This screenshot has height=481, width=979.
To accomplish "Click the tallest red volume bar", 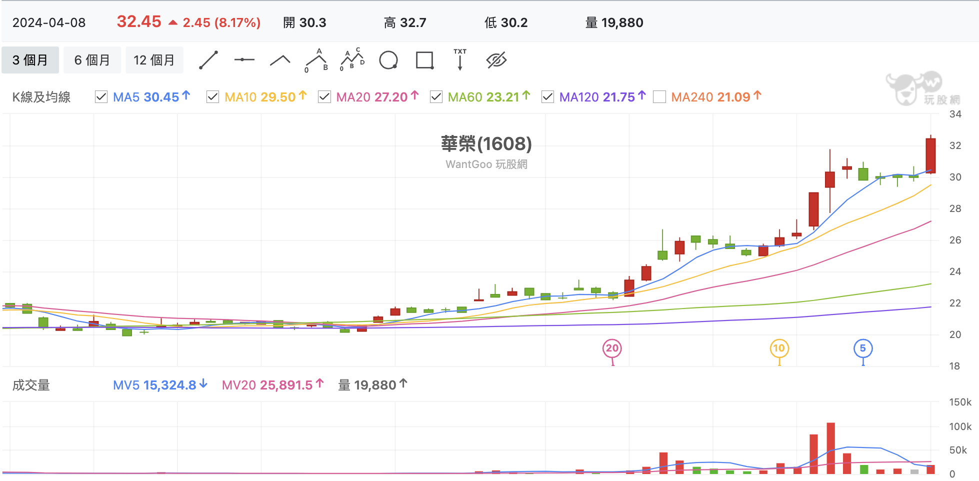I will 831,448.
